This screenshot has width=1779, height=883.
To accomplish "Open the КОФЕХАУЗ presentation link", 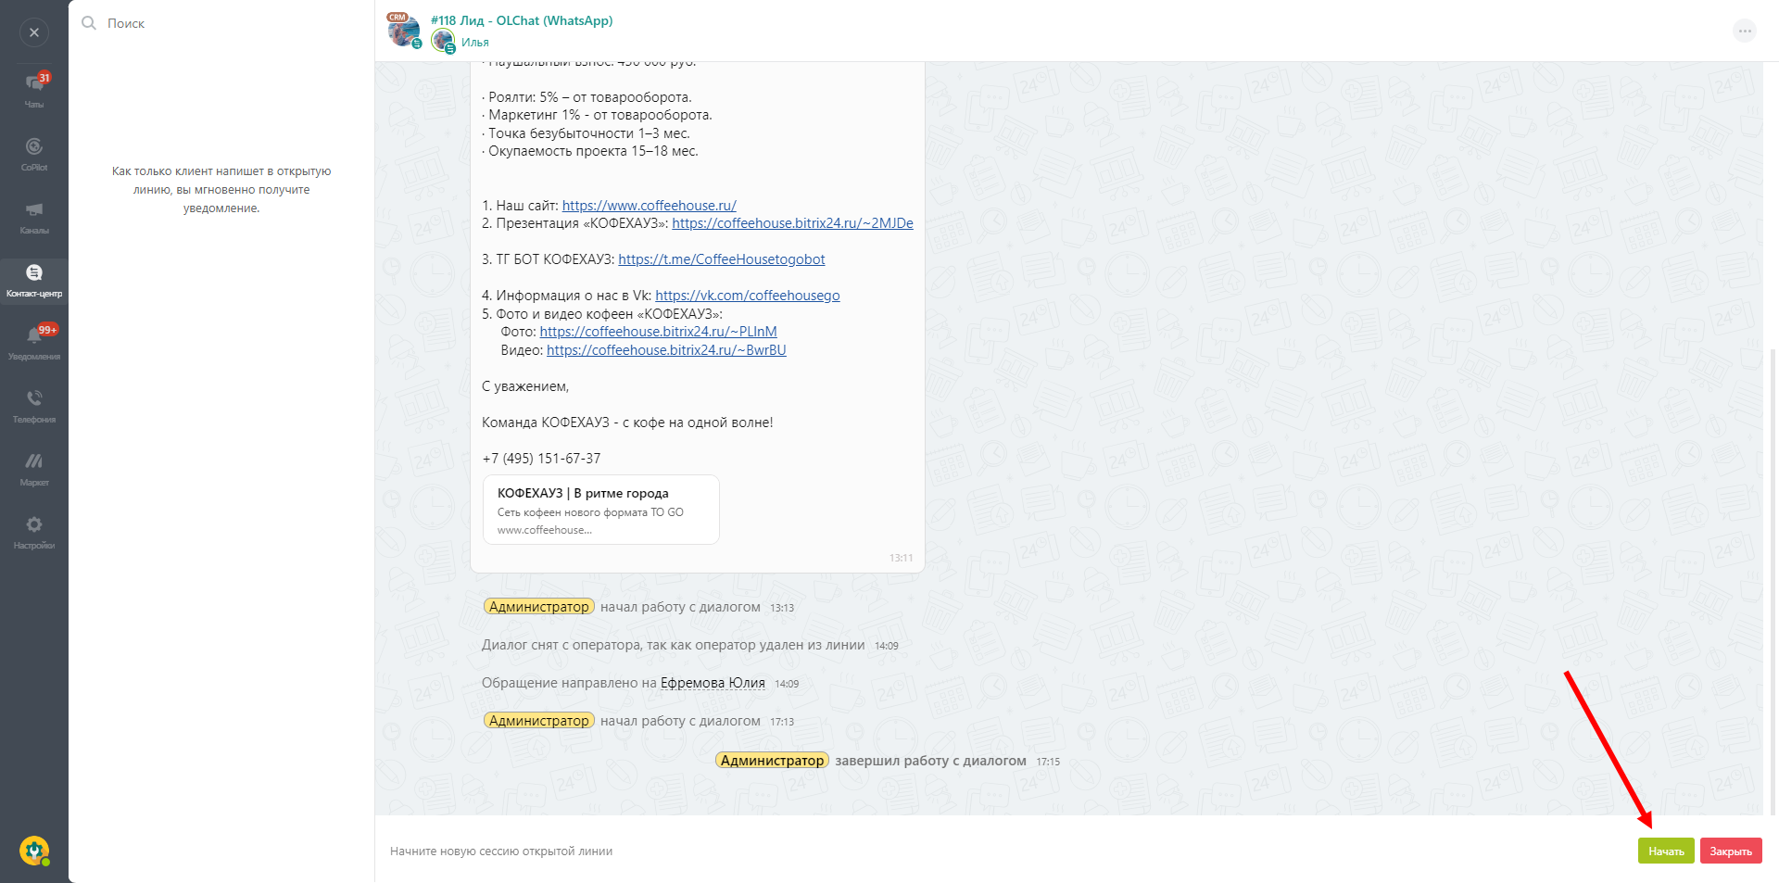I will pos(792,223).
